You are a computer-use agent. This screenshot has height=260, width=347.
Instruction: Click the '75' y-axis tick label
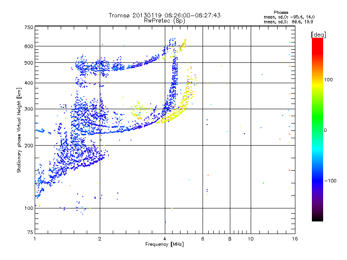(x=30, y=232)
